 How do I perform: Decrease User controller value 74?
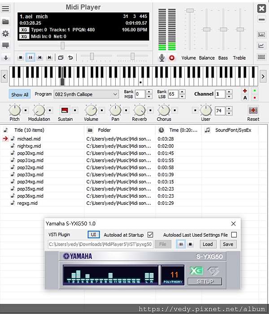click(x=229, y=113)
